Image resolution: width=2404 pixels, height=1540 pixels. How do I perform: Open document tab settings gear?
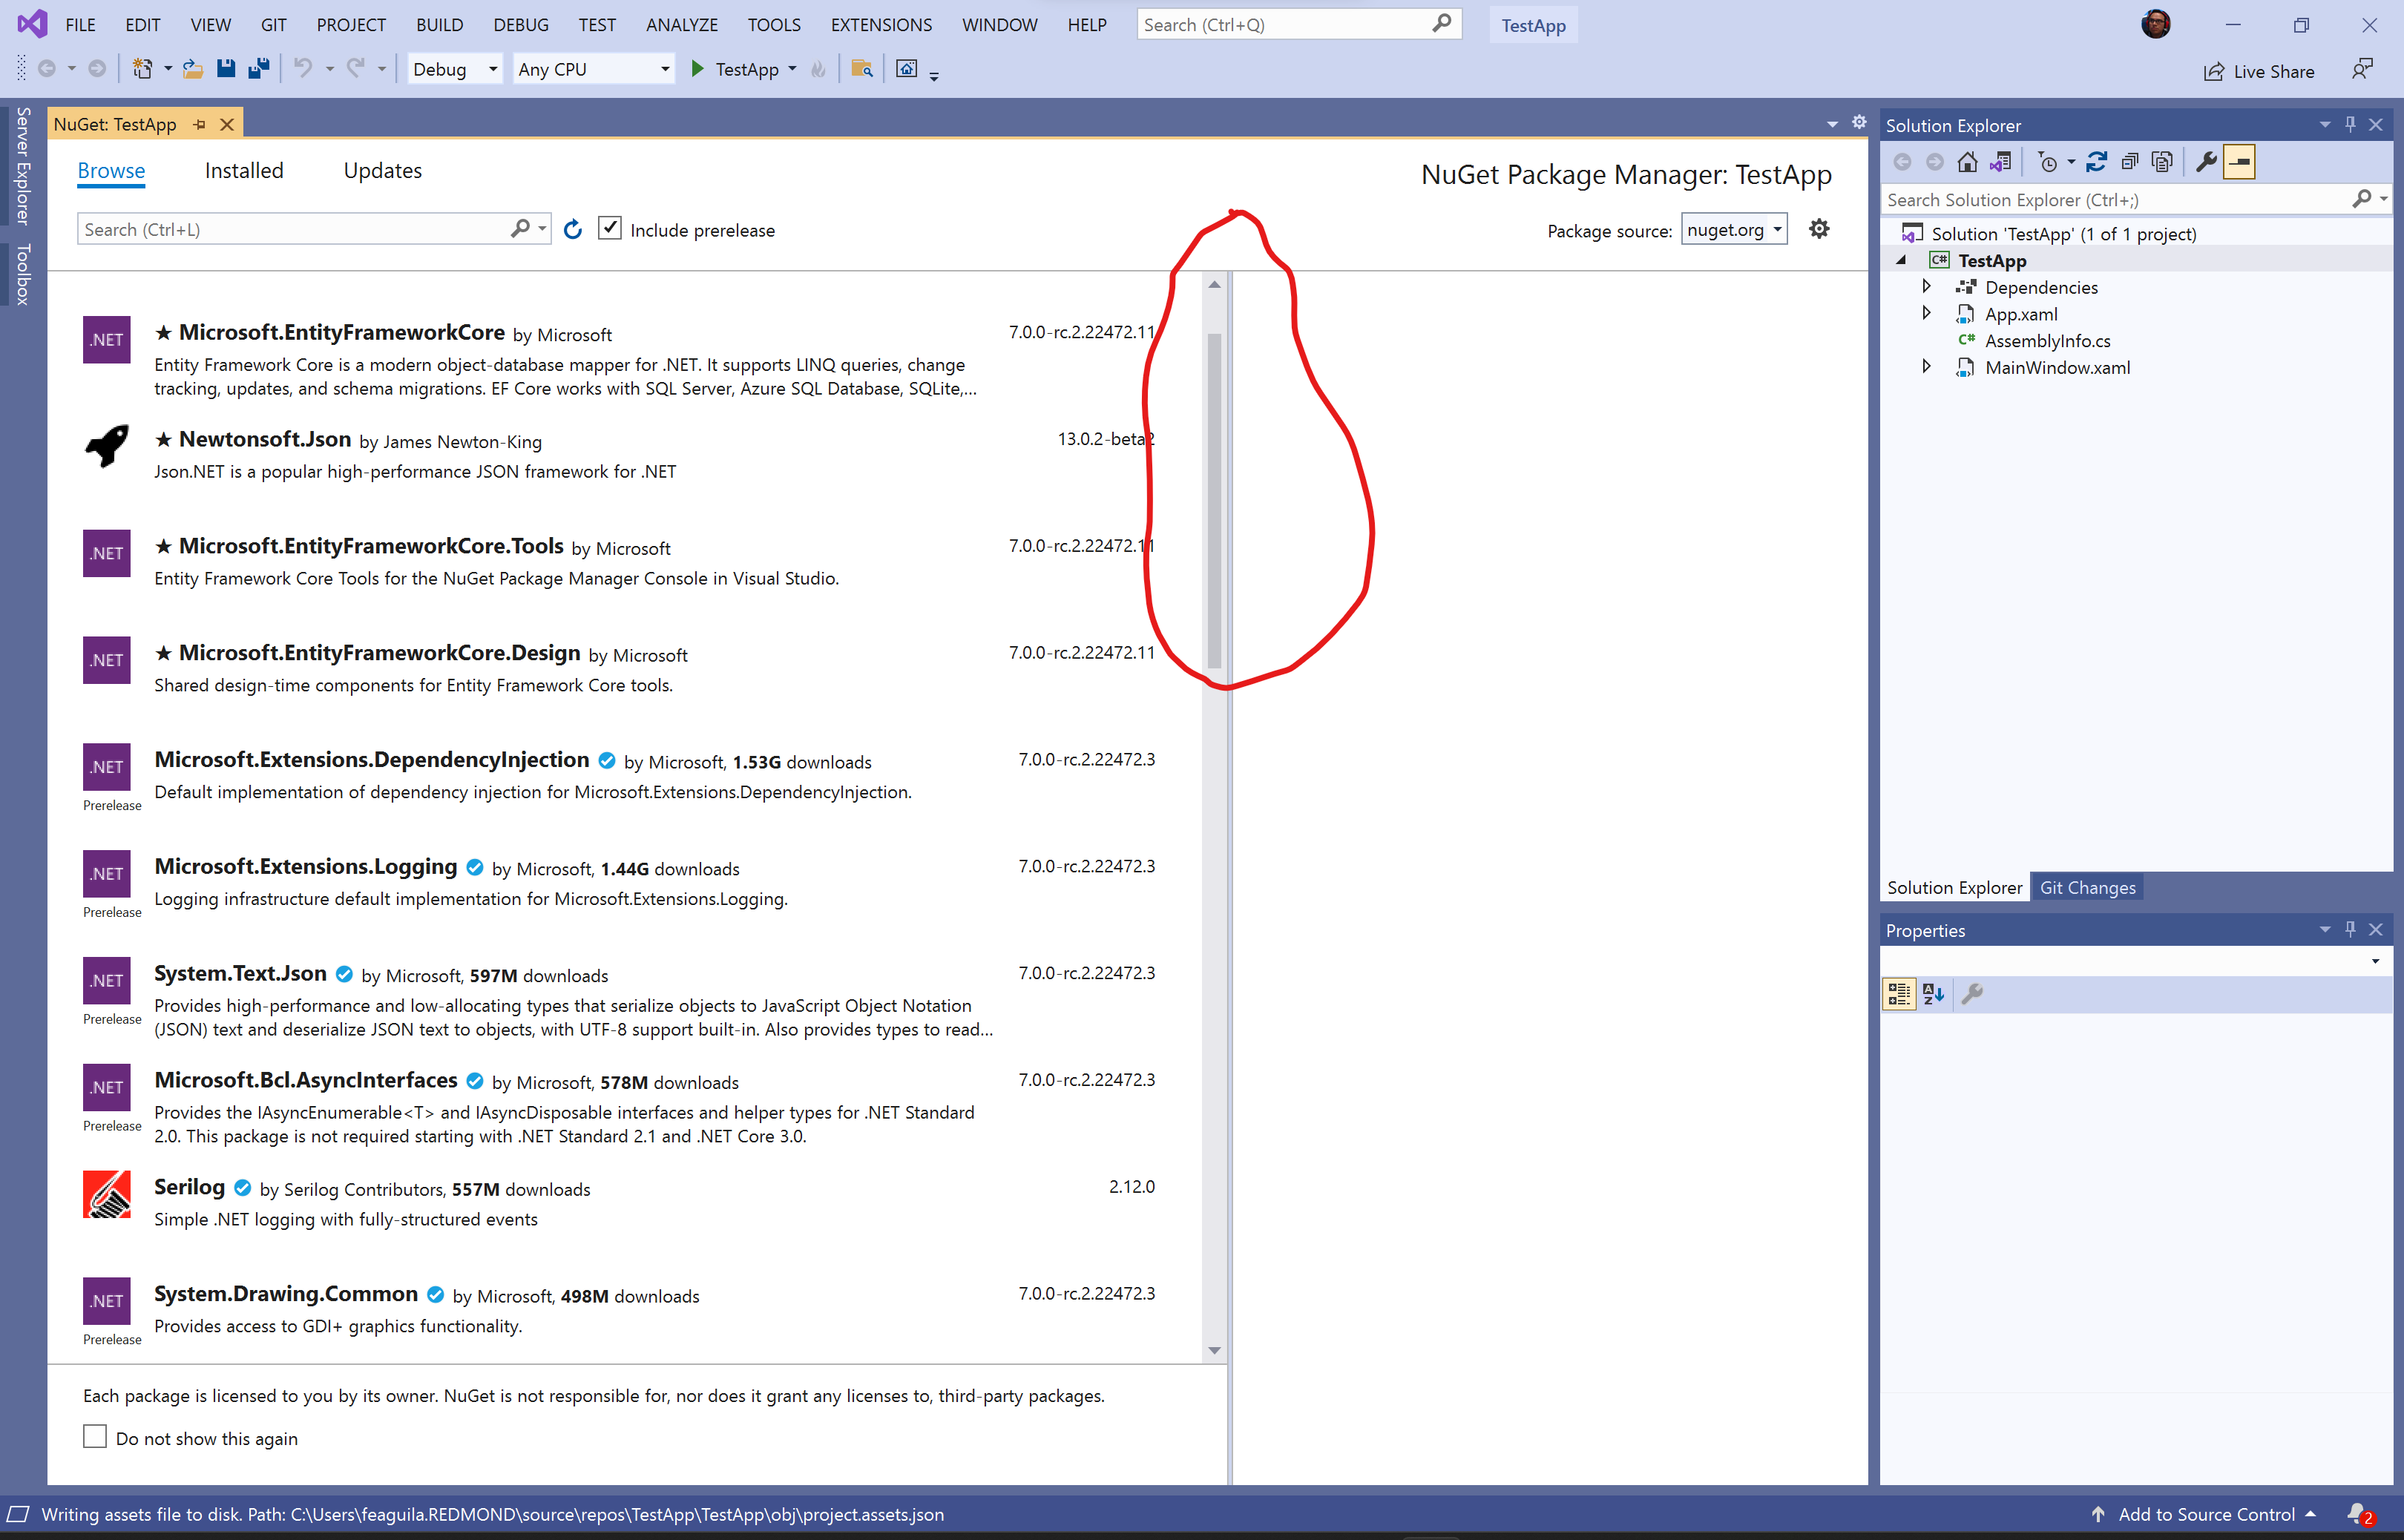tap(1859, 122)
